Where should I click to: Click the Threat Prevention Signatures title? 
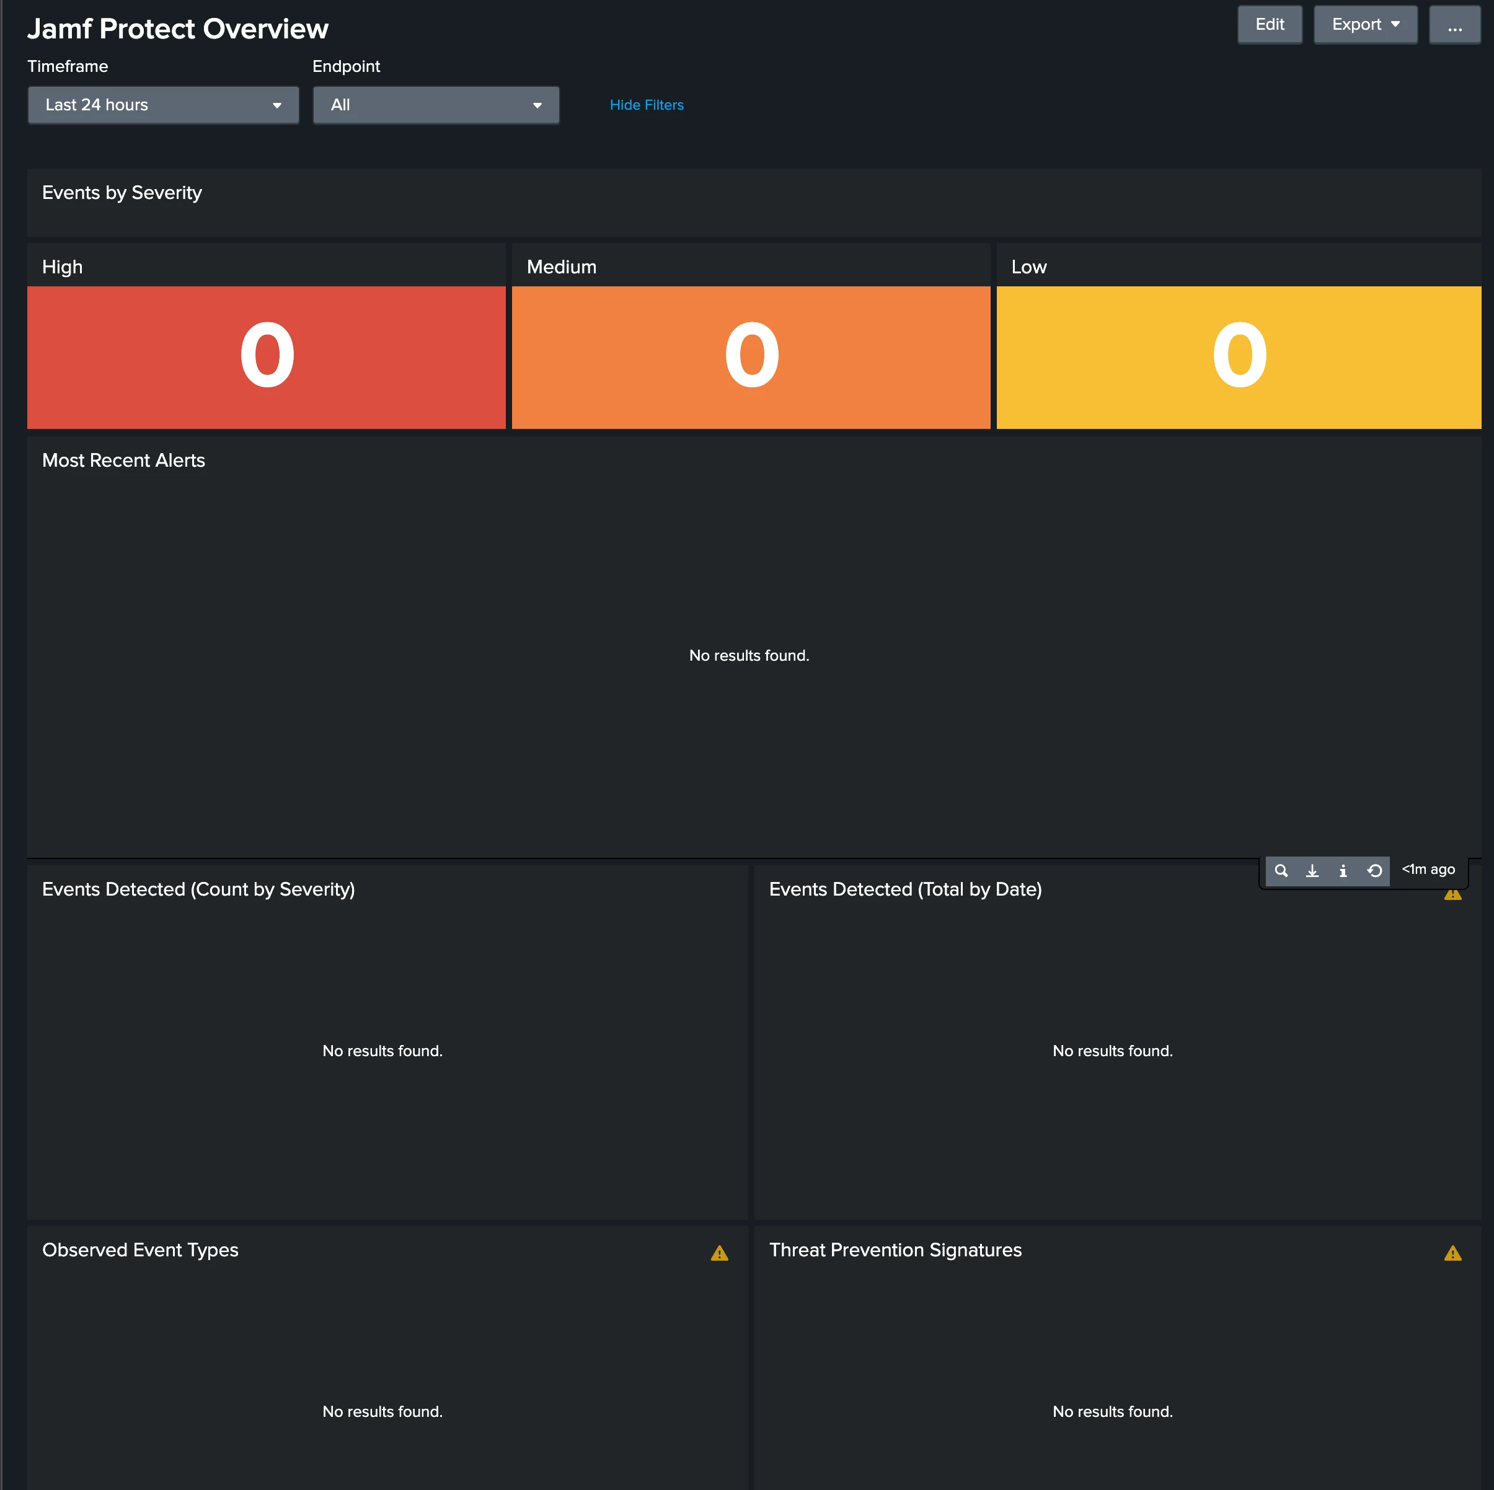click(x=896, y=1250)
